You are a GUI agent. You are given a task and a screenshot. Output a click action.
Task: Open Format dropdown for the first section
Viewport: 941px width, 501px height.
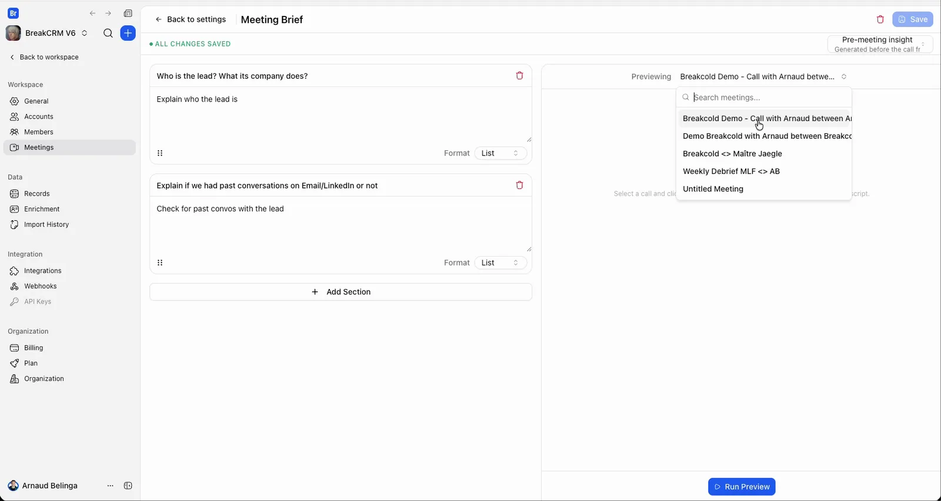pyautogui.click(x=500, y=153)
